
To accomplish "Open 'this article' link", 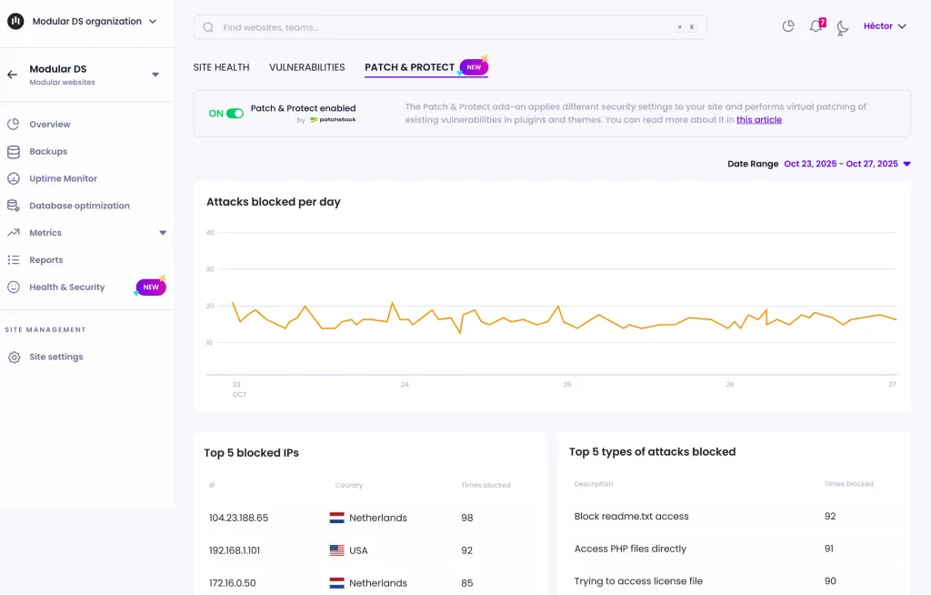I will coord(758,120).
